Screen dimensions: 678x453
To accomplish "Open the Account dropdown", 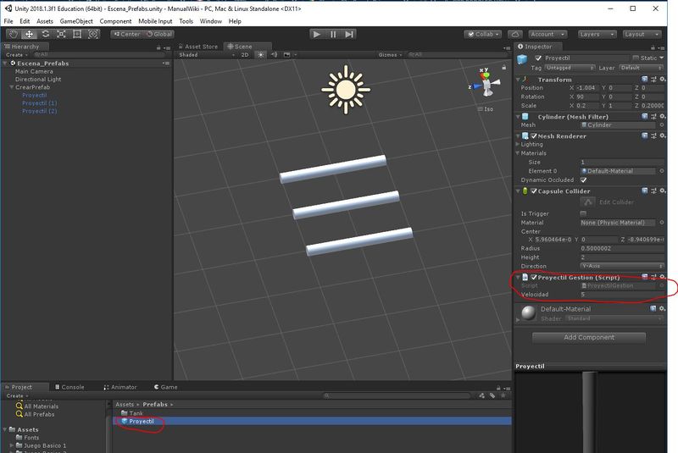I will coord(547,34).
